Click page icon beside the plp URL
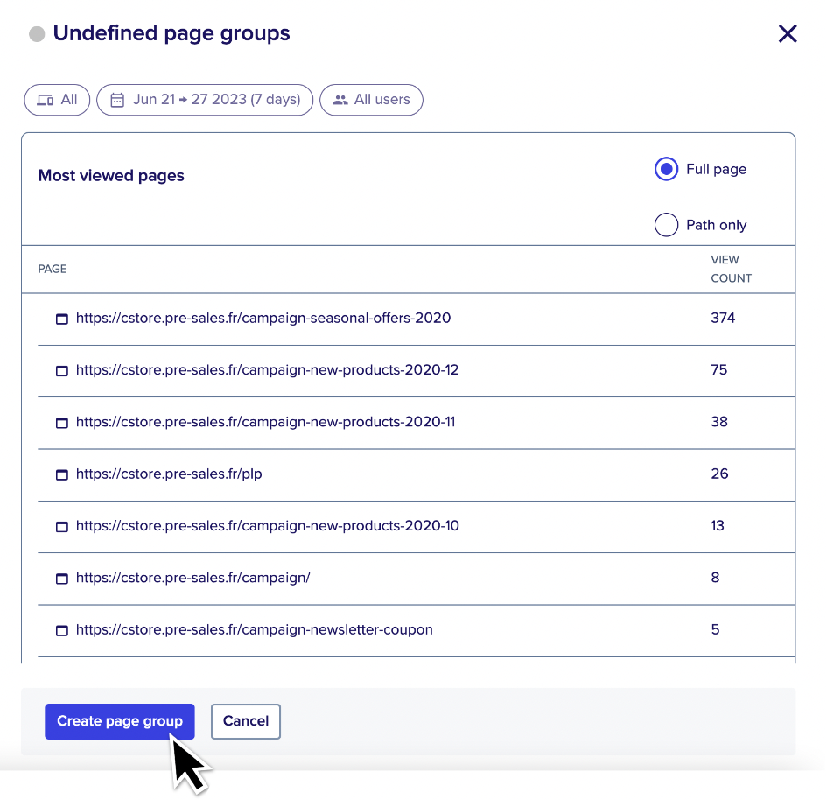This screenshot has width=826, height=800. 62,474
